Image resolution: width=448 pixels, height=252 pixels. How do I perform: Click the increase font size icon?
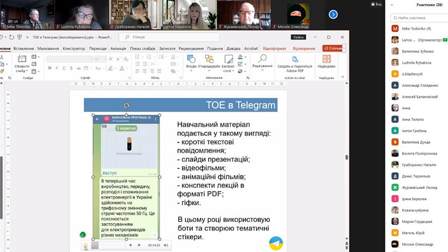tap(111, 59)
